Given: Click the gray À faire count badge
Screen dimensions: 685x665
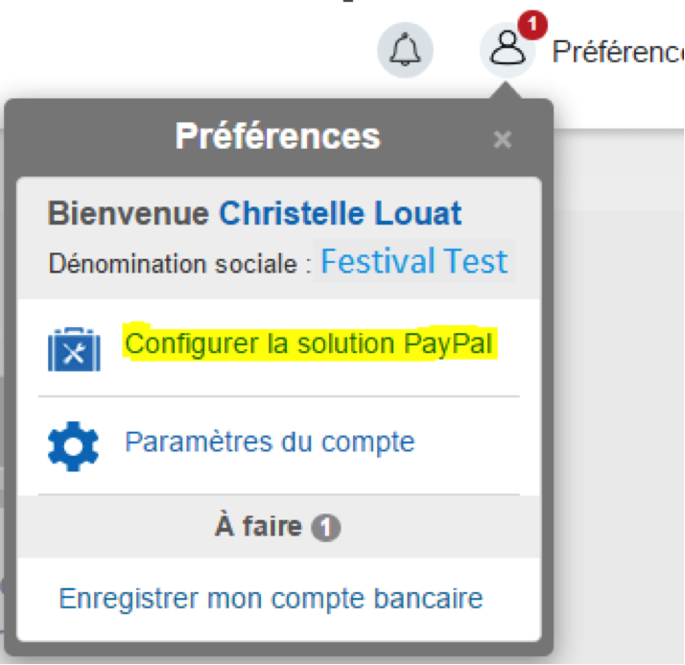Looking at the screenshot, I should coord(327,528).
